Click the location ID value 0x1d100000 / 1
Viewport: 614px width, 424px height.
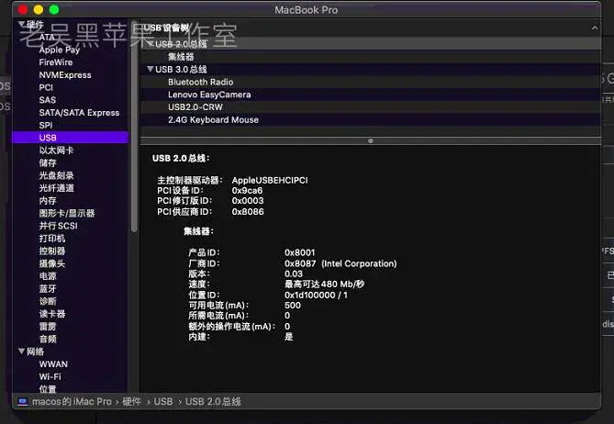pos(316,295)
